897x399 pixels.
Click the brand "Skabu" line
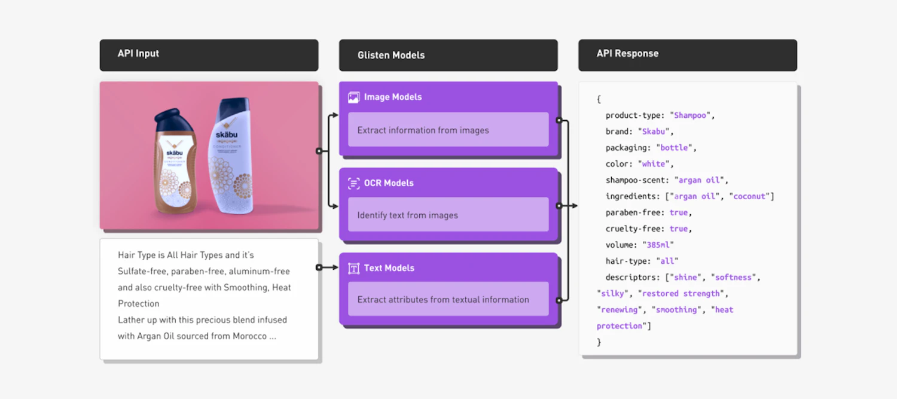[x=640, y=131]
